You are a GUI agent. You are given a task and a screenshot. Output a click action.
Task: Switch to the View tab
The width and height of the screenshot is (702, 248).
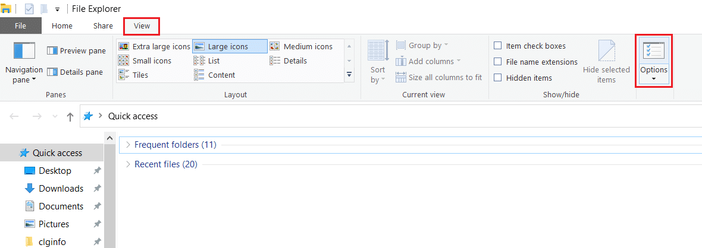pyautogui.click(x=142, y=26)
